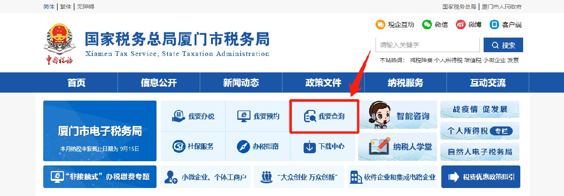Click the 我要办税 icon tile
564x196 pixels.
193,116
